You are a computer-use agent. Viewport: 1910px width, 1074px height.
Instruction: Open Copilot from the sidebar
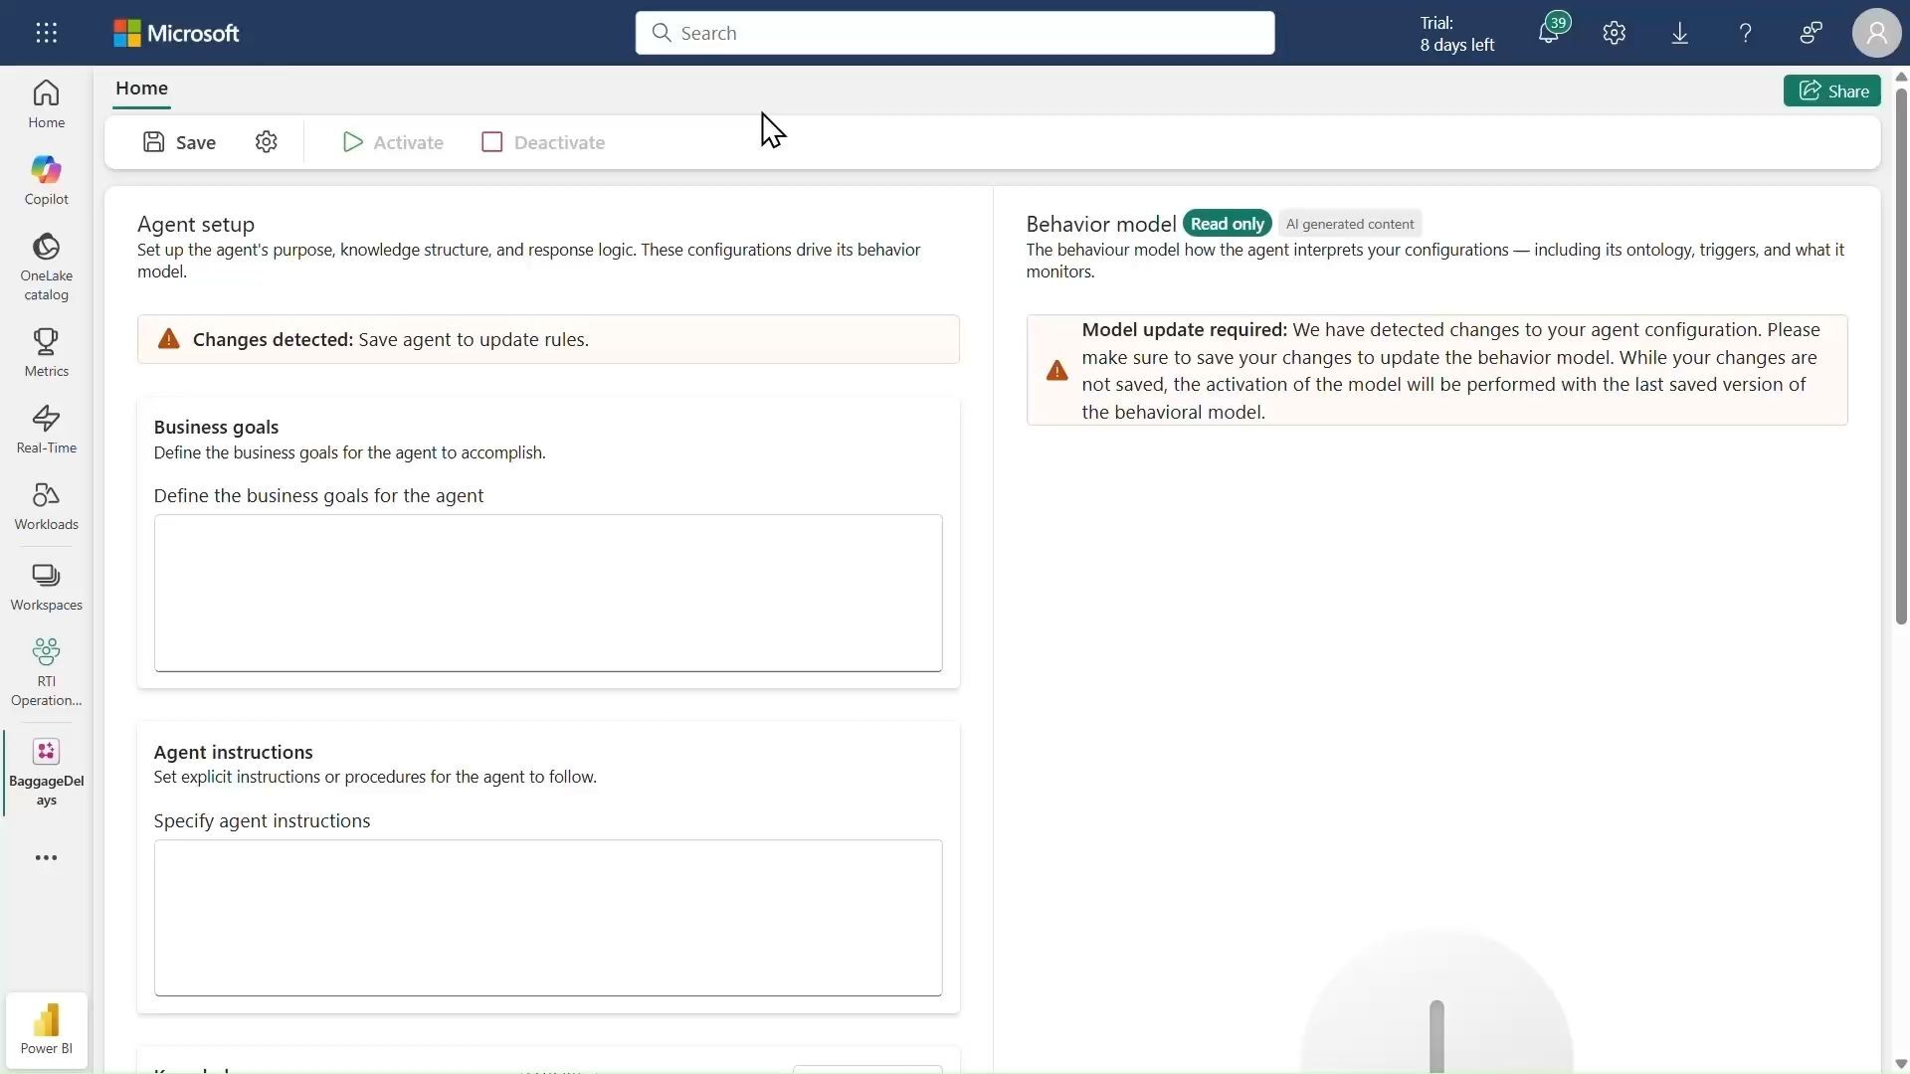(46, 180)
